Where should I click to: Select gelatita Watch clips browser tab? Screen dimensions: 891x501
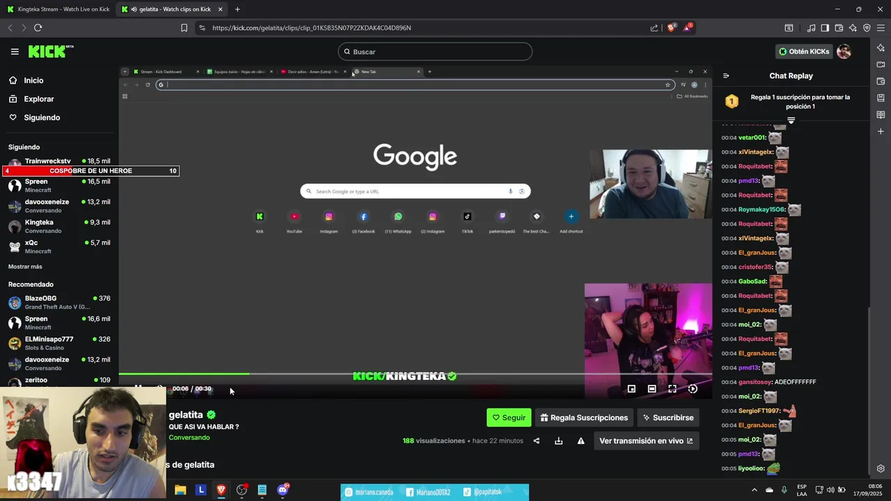click(171, 9)
